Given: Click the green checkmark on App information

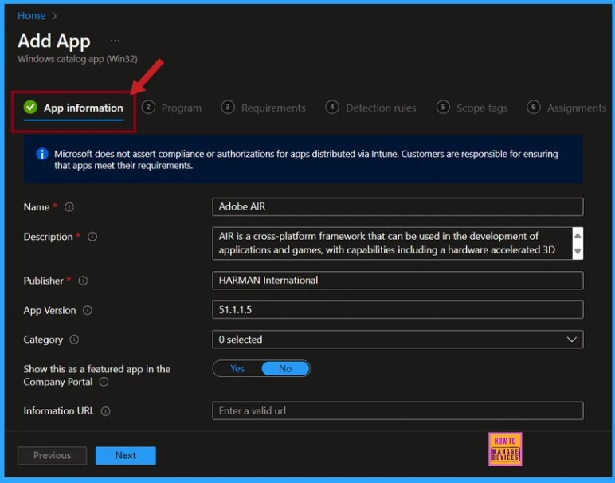Looking at the screenshot, I should click(x=30, y=107).
